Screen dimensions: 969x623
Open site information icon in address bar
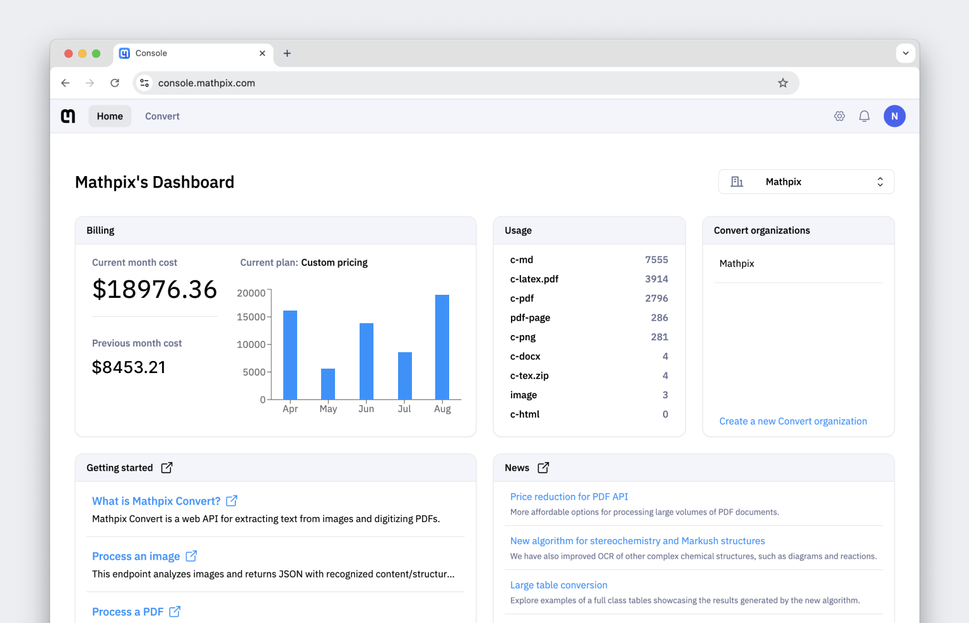coord(144,83)
